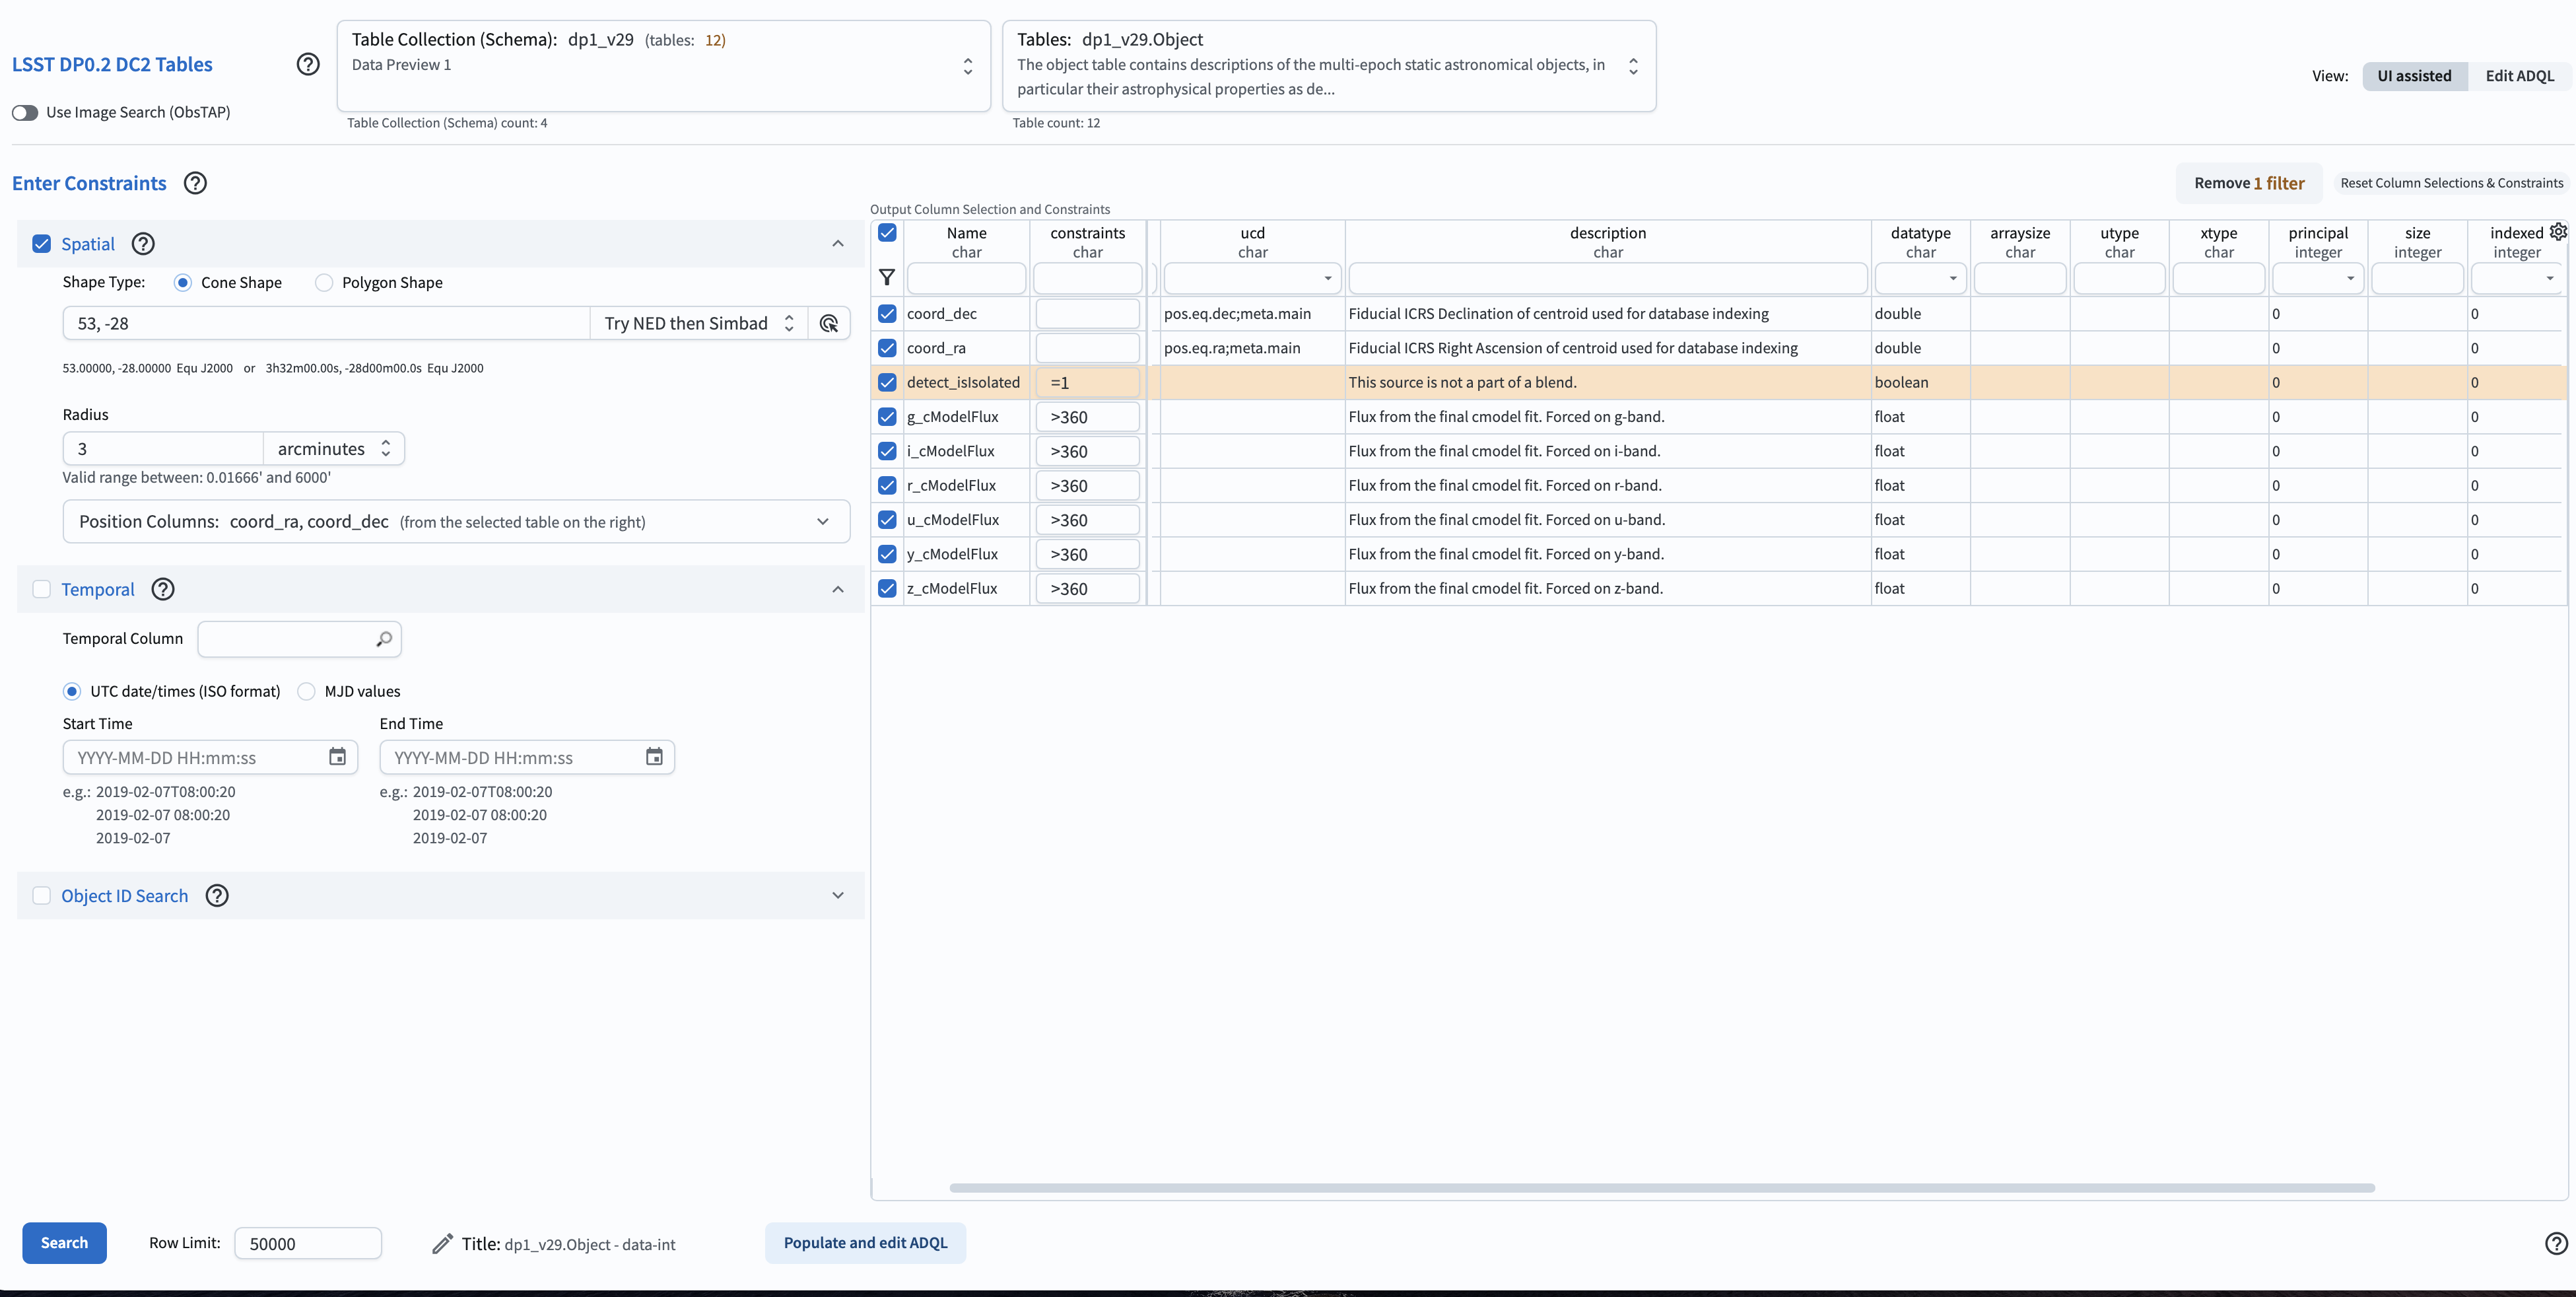Image resolution: width=2576 pixels, height=1297 pixels.
Task: Open Spatial section help icon
Action: (x=143, y=244)
